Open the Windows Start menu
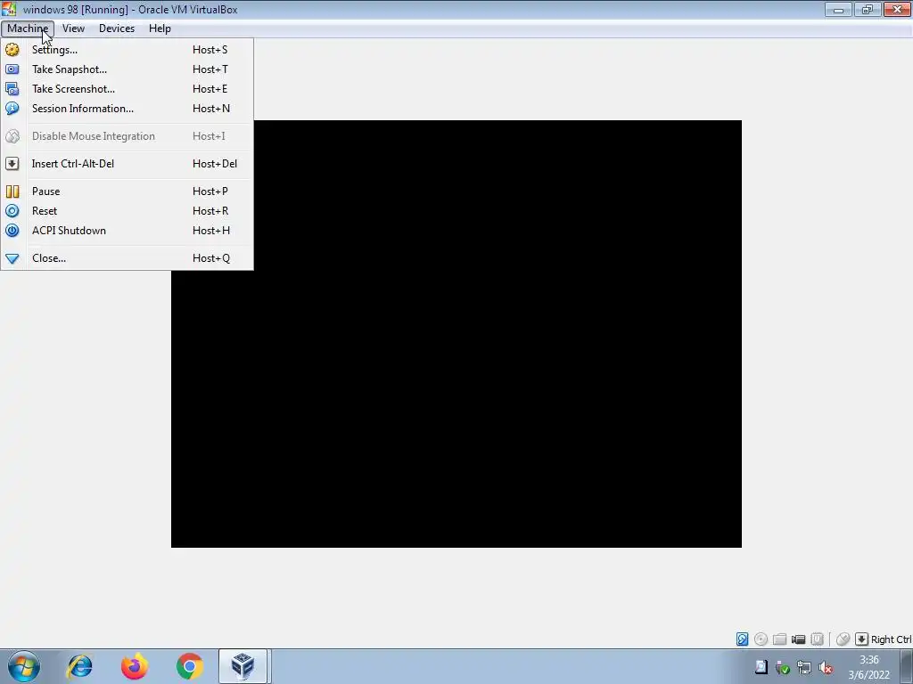Image resolution: width=913 pixels, height=684 pixels. 24,666
